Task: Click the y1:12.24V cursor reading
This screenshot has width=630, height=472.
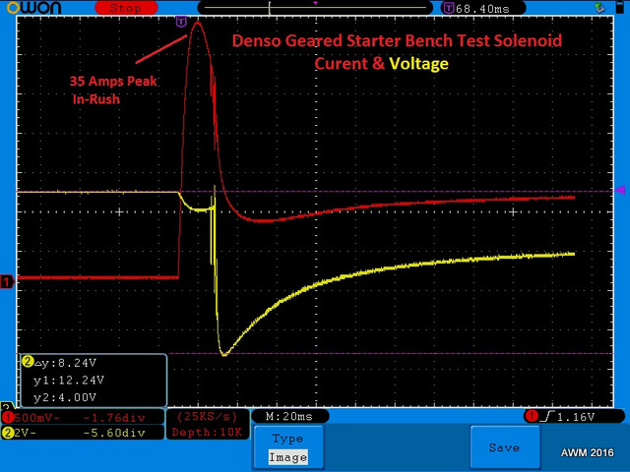Action: tap(69, 381)
